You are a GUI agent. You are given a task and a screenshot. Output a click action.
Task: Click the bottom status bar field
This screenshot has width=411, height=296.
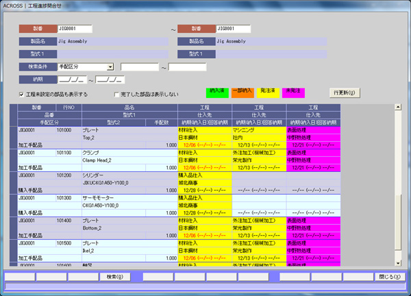206,286
